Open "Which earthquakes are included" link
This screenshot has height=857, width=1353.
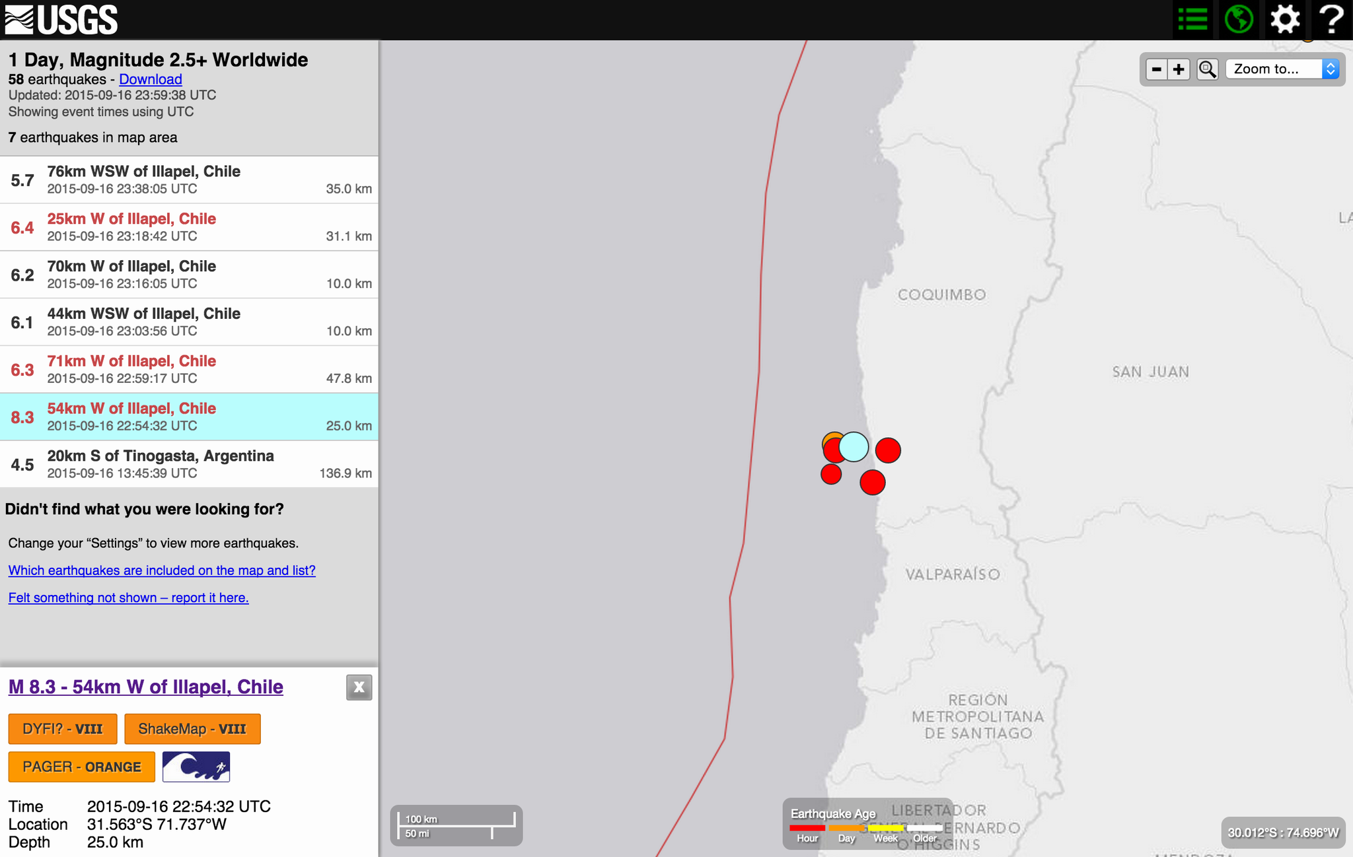pos(162,570)
